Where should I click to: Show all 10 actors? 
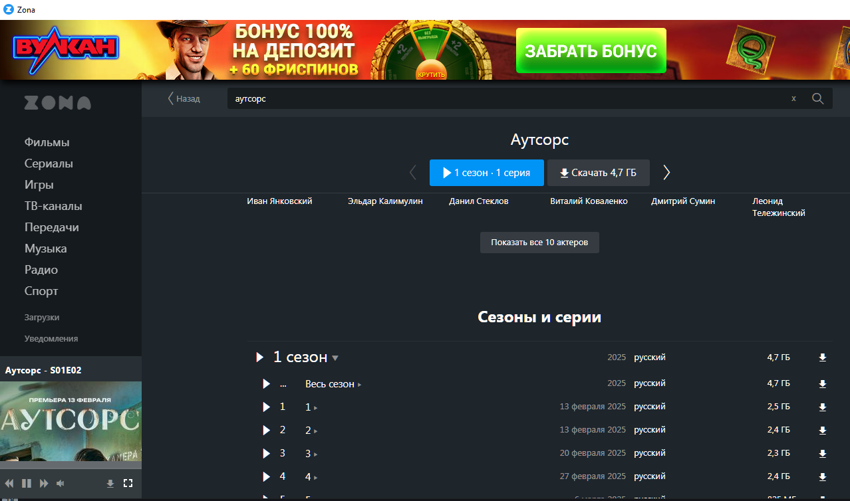coord(539,243)
